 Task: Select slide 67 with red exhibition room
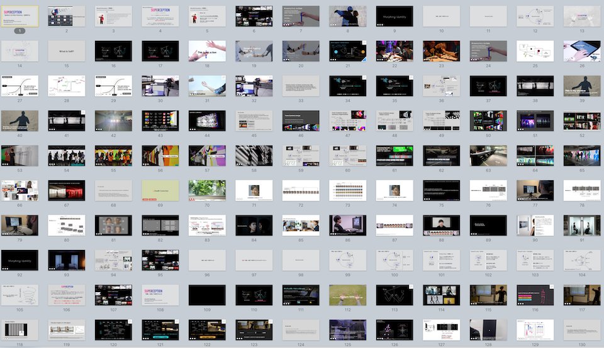pos(66,190)
